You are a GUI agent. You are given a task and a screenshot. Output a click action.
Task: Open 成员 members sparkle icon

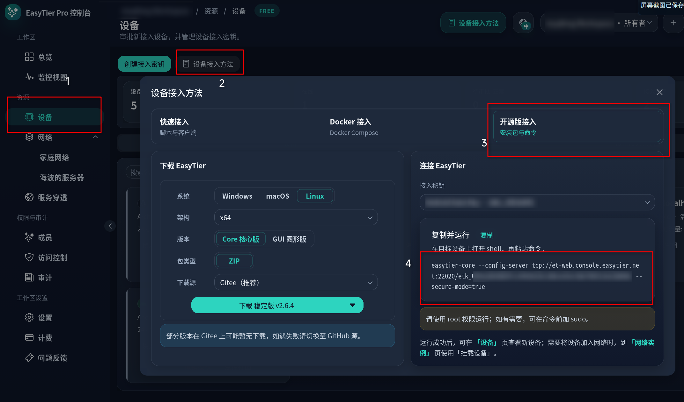click(x=29, y=237)
